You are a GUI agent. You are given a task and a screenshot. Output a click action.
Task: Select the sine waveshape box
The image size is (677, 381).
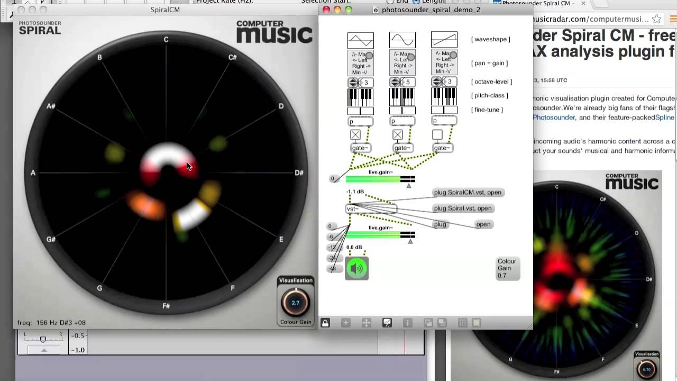tap(402, 40)
